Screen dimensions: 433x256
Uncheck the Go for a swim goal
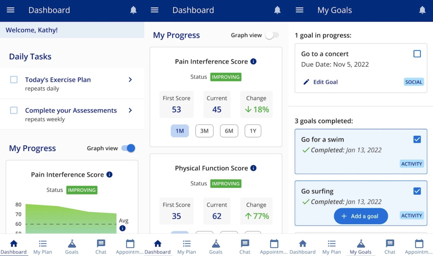[417, 139]
